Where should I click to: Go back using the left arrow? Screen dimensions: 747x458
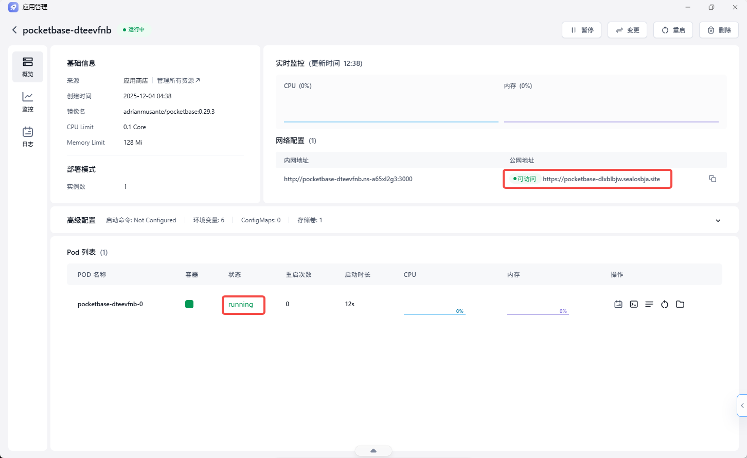click(x=14, y=30)
